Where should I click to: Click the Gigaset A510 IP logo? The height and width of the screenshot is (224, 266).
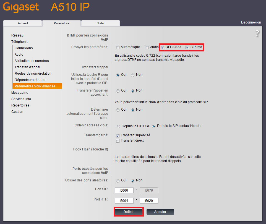pos(46,7)
